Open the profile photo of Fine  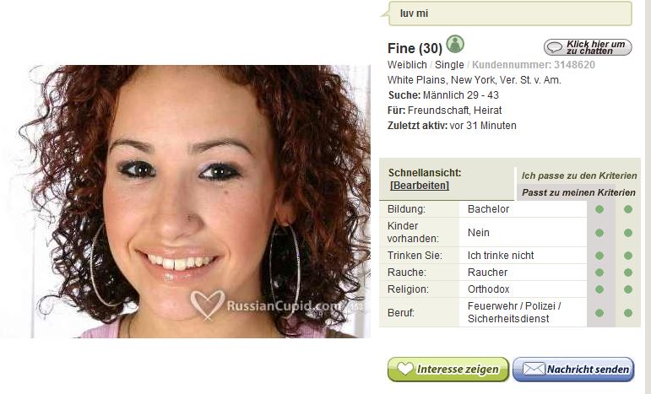[x=185, y=202]
